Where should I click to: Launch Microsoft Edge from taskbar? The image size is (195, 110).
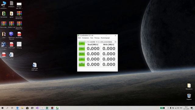[x=17, y=108]
